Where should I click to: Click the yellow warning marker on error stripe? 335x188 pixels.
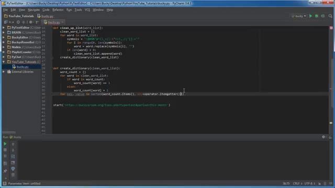tap(331, 123)
